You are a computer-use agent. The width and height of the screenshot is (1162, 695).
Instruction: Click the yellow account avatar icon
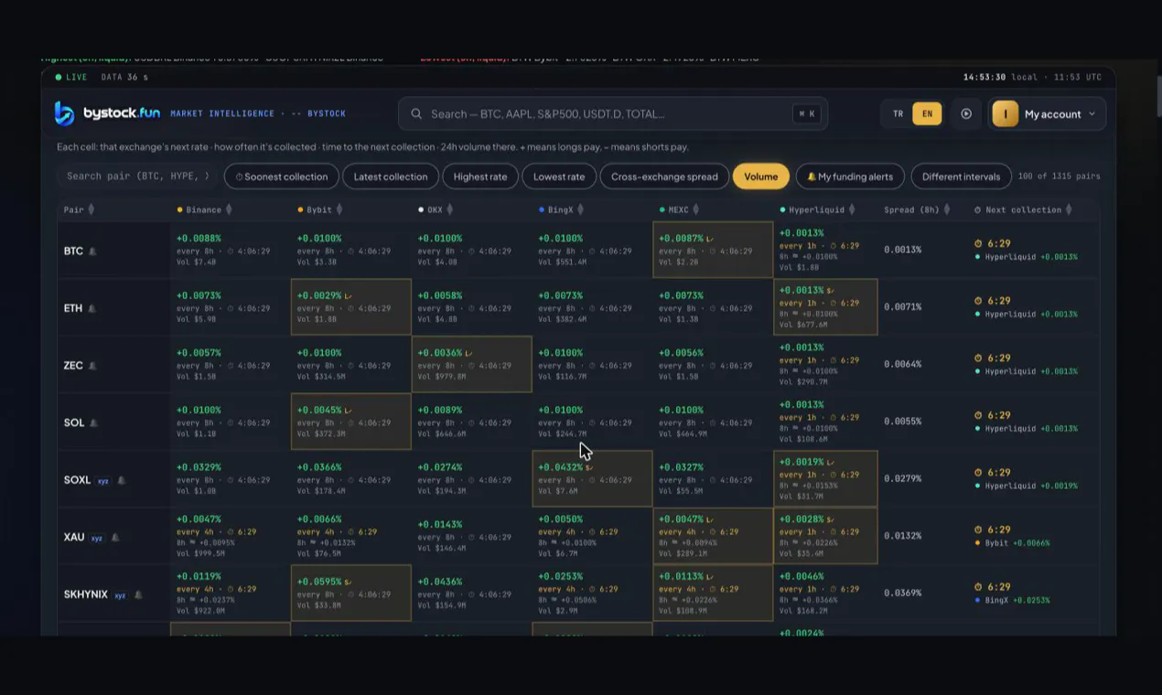pos(1006,114)
